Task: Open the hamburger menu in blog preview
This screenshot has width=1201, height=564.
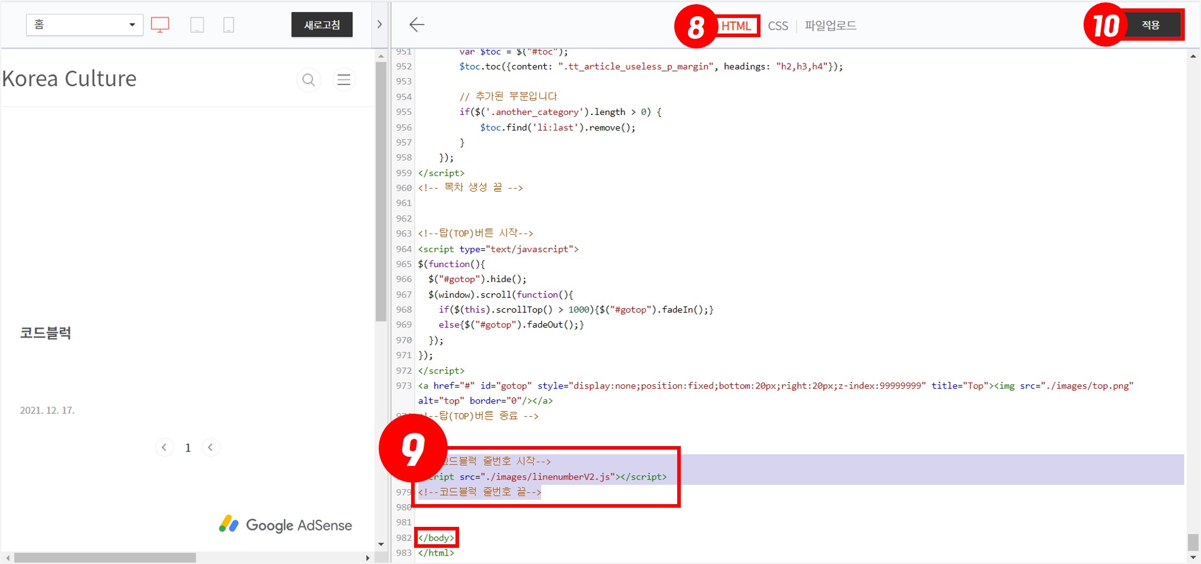Action: click(x=344, y=80)
